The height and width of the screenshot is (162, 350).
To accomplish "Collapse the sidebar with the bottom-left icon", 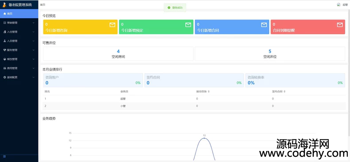I will (x=4, y=157).
